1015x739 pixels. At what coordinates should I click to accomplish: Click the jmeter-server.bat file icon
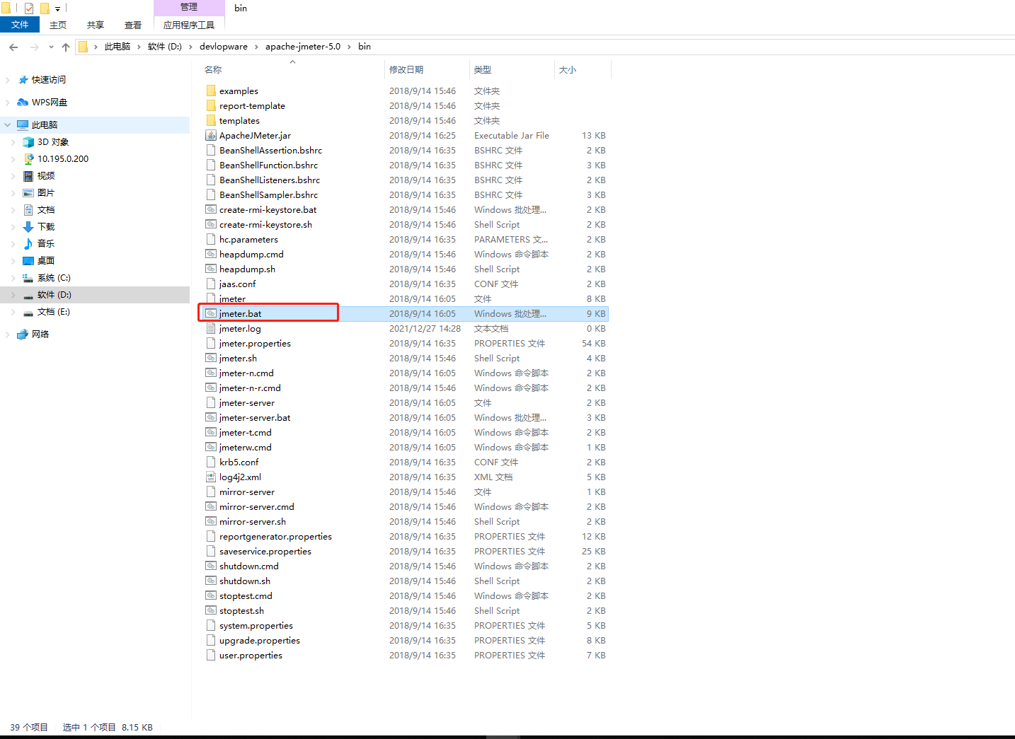coord(211,417)
